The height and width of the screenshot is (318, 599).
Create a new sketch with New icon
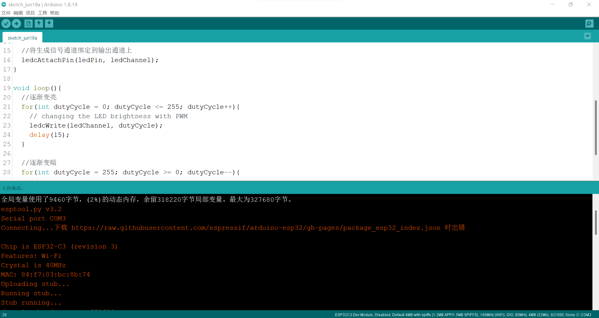point(28,23)
